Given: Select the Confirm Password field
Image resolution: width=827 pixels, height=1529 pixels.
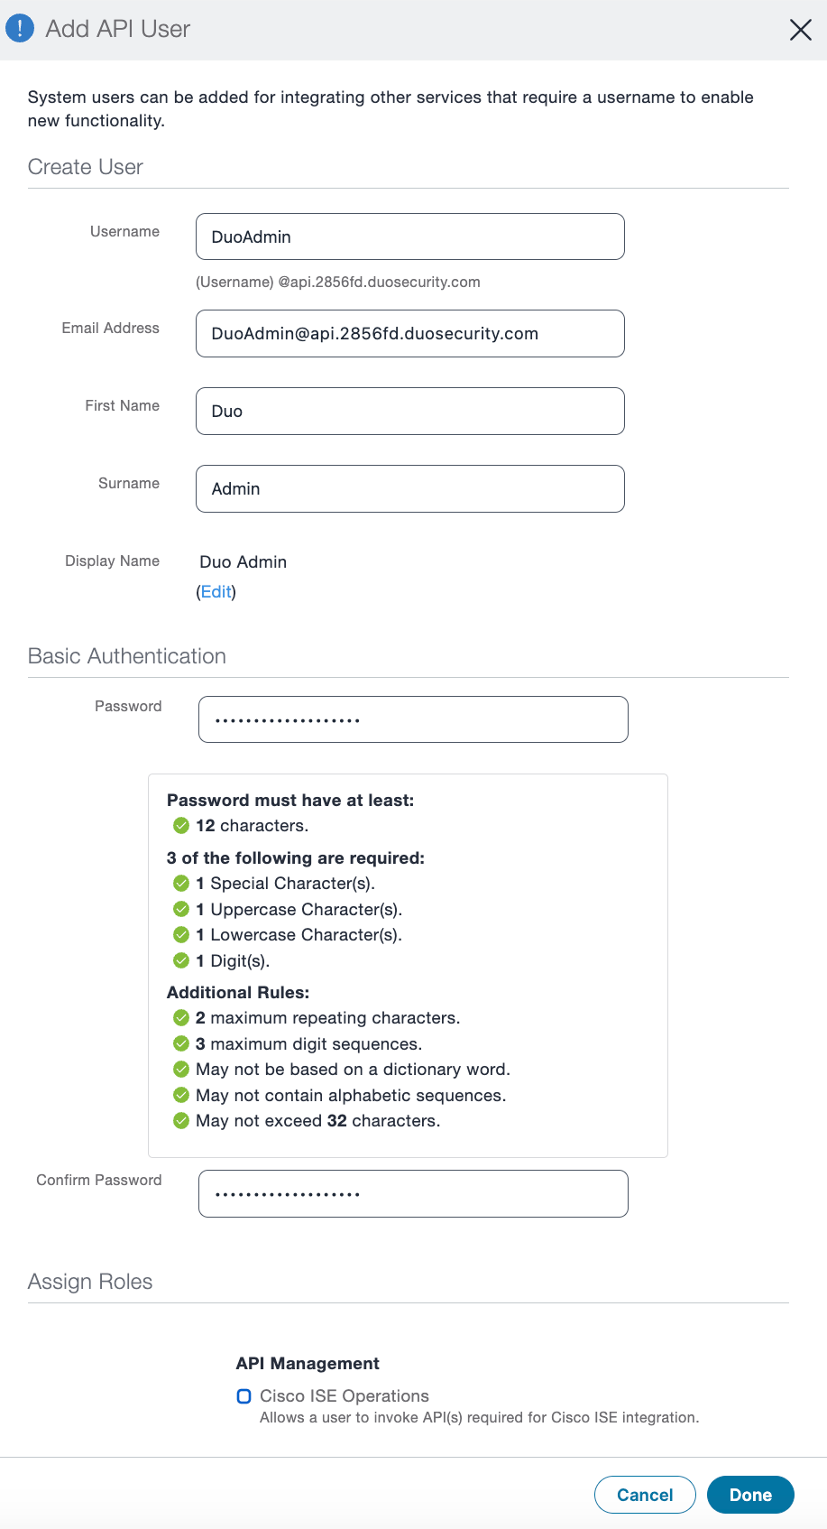Looking at the screenshot, I should tap(412, 1193).
